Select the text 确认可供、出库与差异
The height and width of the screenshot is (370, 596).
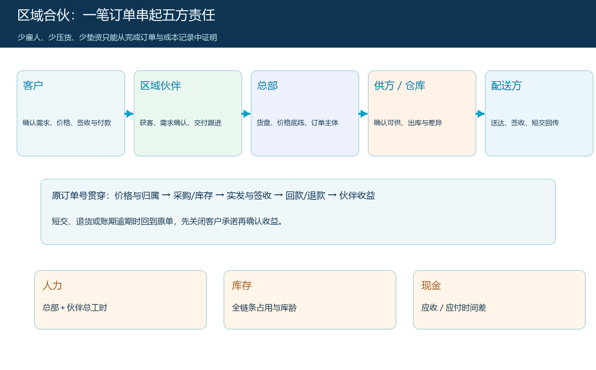408,122
